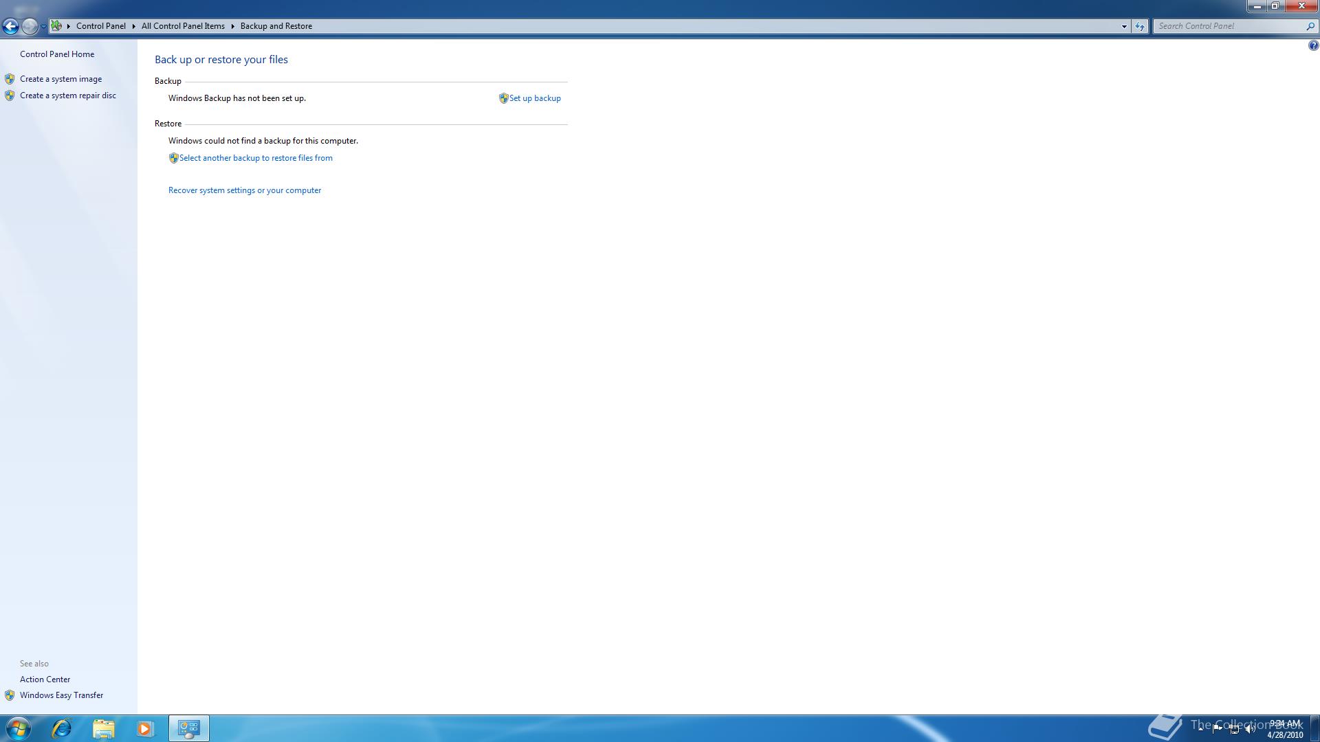Click the Control Panel icon in address bar
The image size is (1320, 742).
[56, 26]
